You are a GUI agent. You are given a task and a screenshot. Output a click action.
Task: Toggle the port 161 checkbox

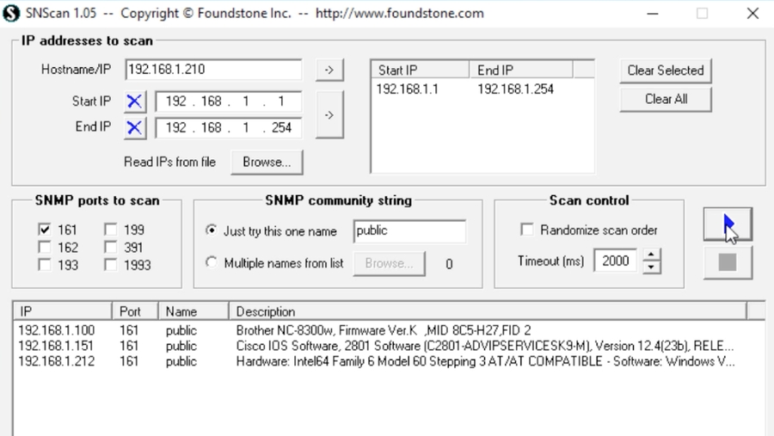pyautogui.click(x=45, y=230)
